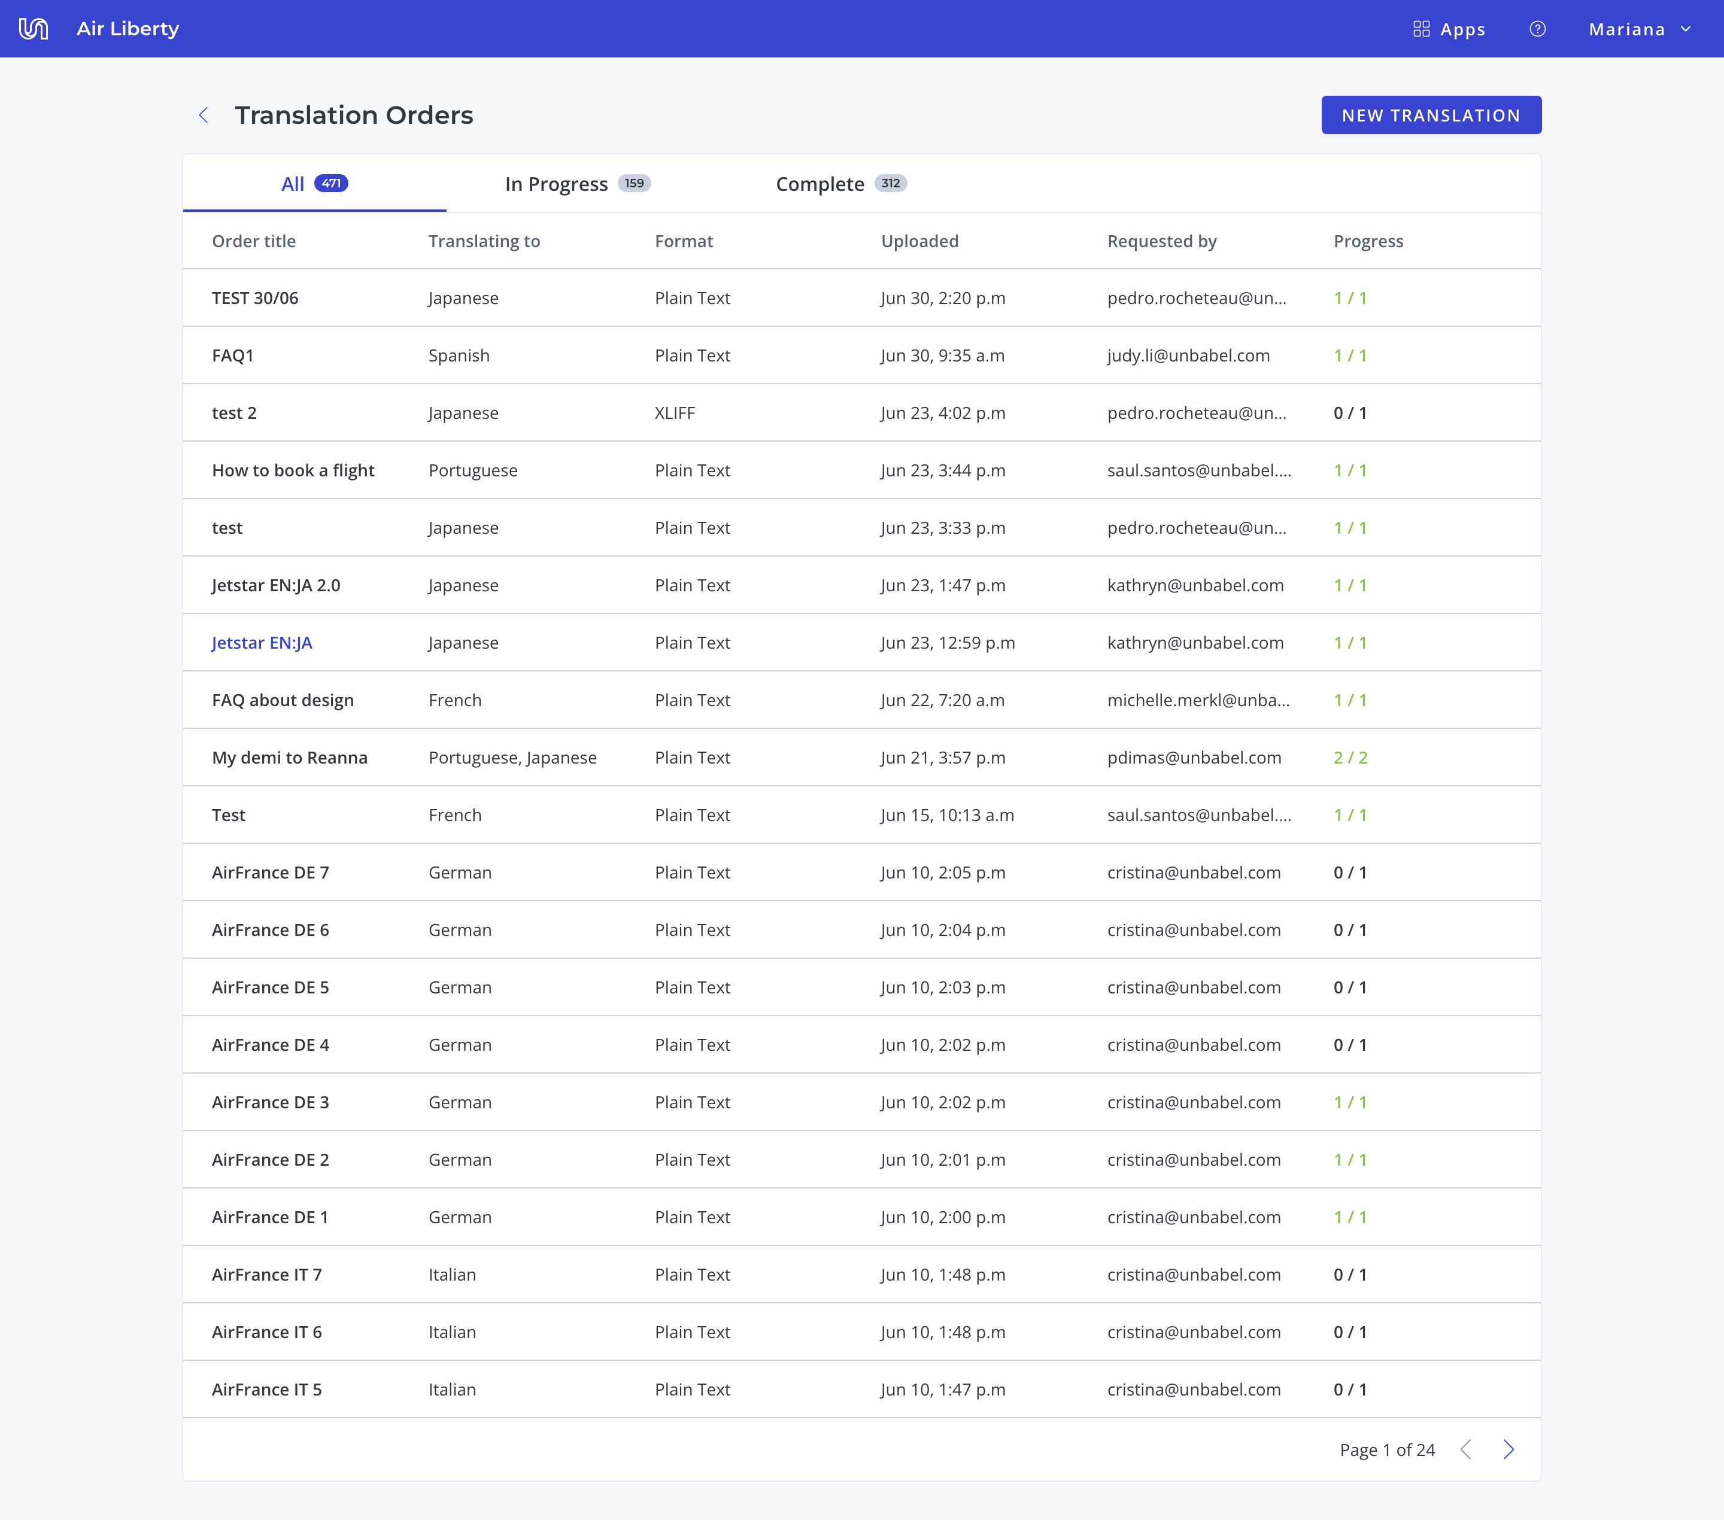The image size is (1724, 1520).
Task: Go to the next page arrow
Action: (x=1509, y=1449)
